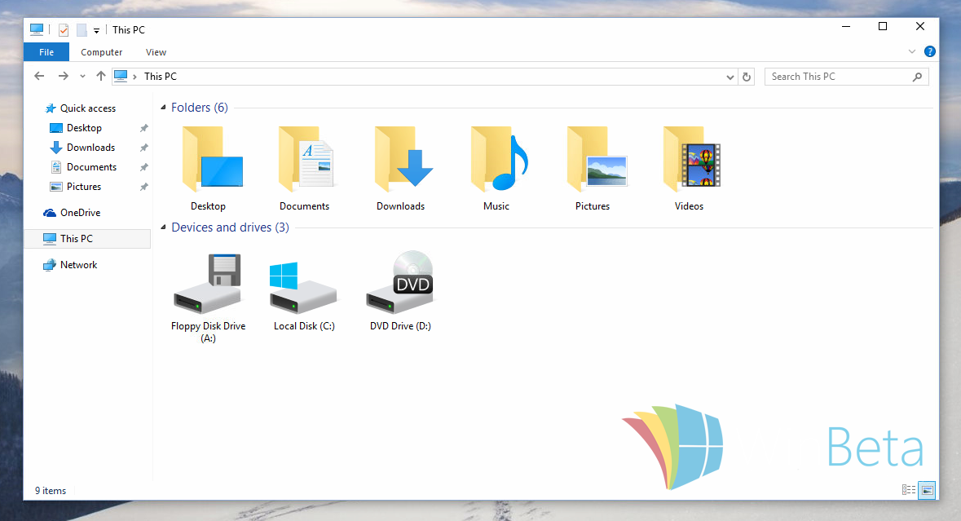Switch to large icons view in status bar
The height and width of the screenshot is (521, 961).
coord(927,490)
